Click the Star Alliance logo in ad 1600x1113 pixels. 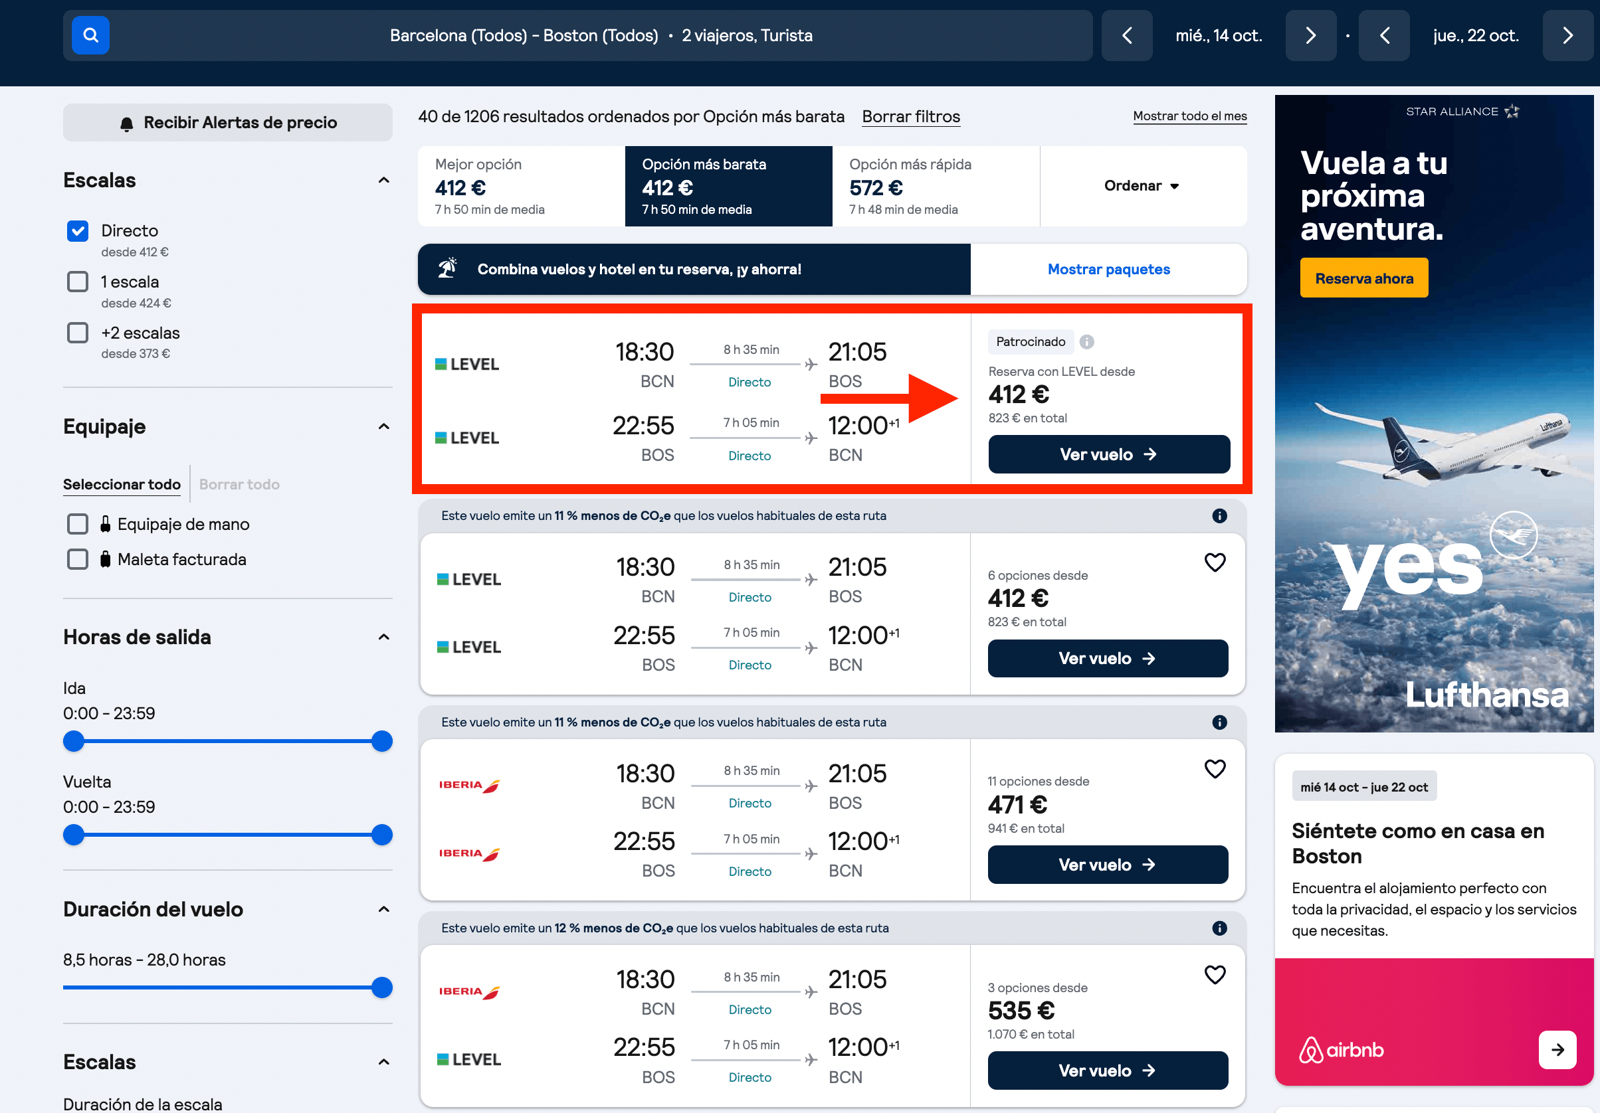pyautogui.click(x=1462, y=112)
